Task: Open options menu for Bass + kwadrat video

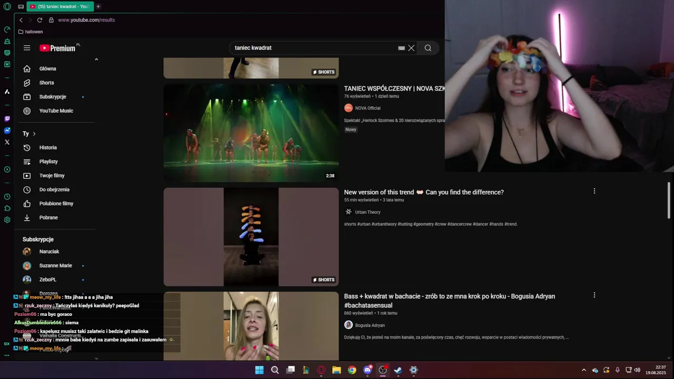Action: (x=594, y=295)
